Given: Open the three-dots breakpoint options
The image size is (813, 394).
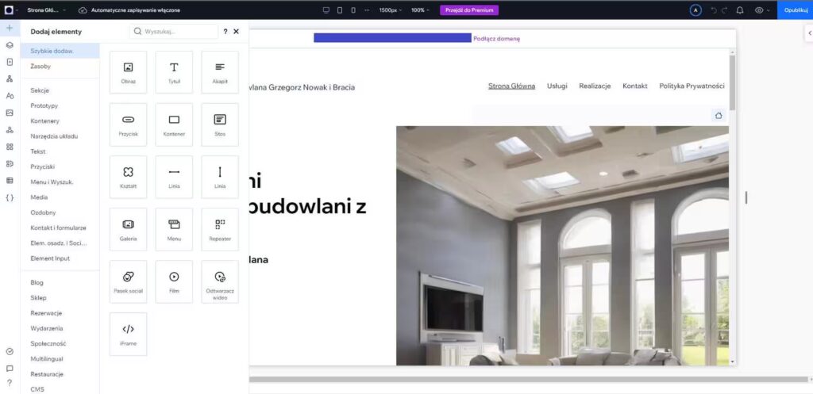Looking at the screenshot, I should tap(367, 10).
